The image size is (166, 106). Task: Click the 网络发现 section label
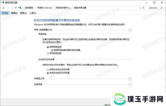pos(42,34)
